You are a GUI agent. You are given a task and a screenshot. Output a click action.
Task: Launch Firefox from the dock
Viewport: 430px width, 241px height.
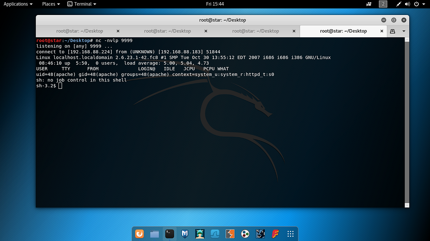coord(139,234)
